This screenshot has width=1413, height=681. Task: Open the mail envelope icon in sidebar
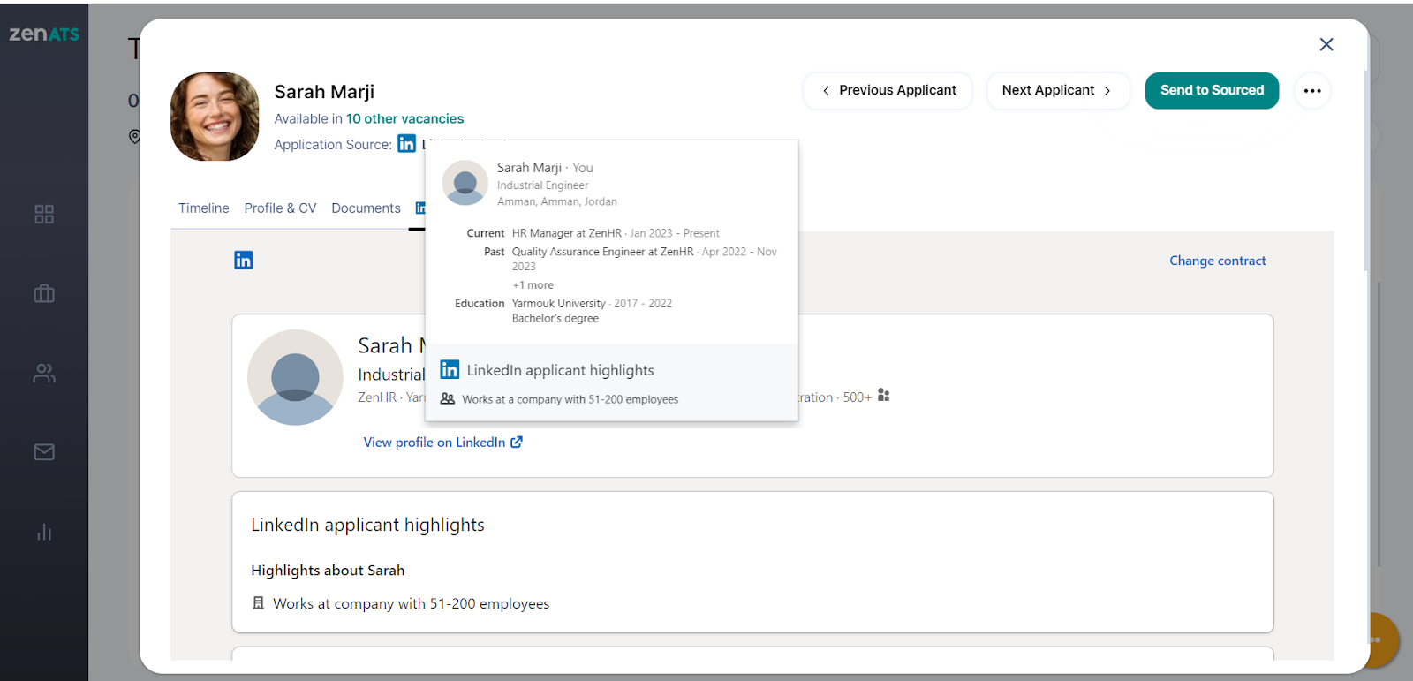tap(44, 452)
